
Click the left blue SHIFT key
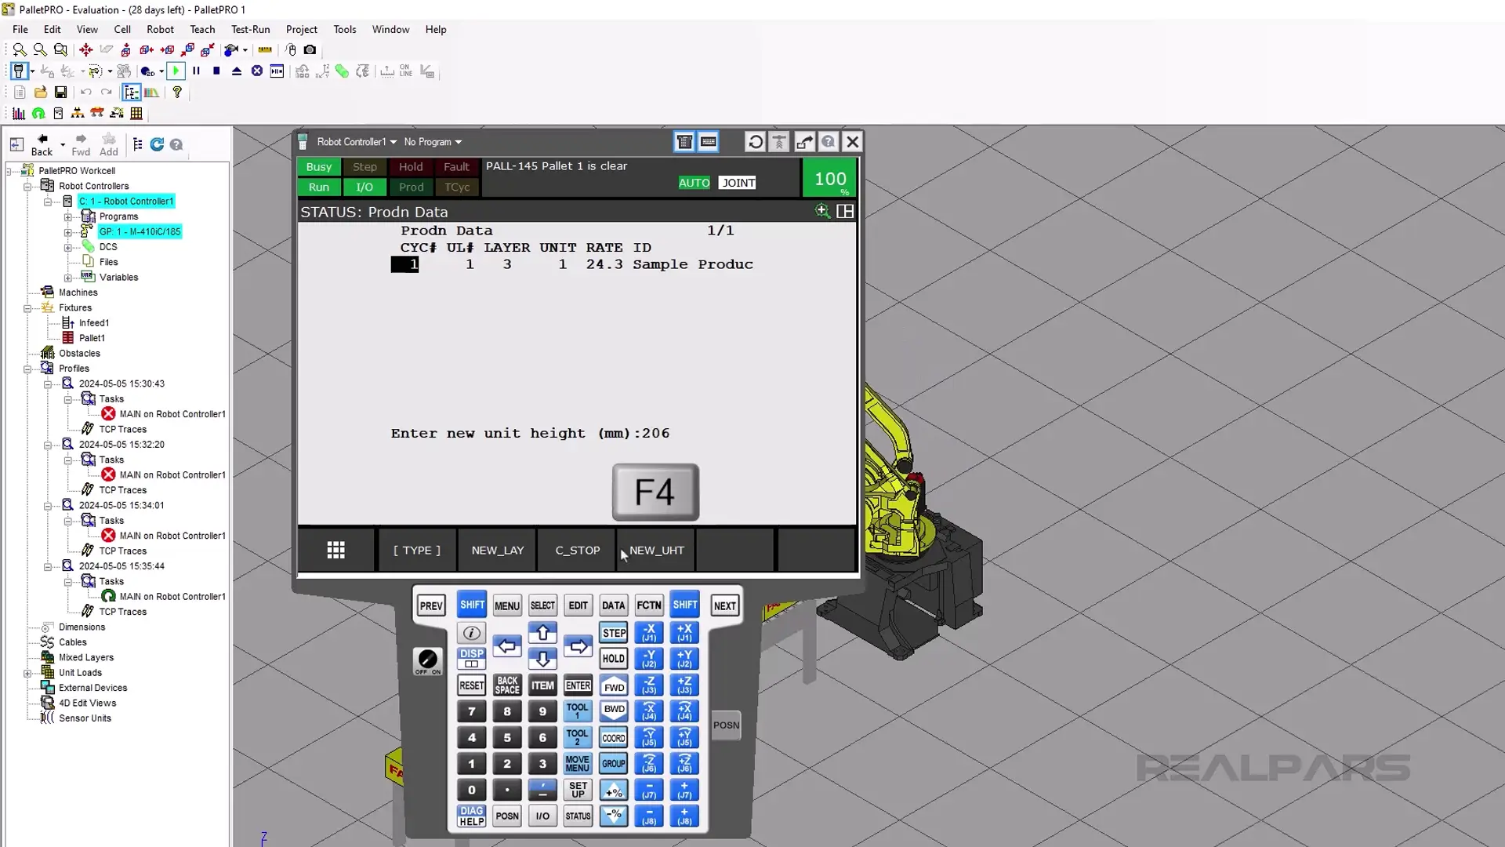[x=472, y=605]
